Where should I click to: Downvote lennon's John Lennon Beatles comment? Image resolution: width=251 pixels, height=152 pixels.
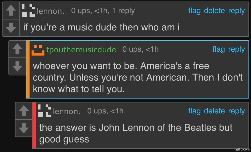tap(24, 128)
